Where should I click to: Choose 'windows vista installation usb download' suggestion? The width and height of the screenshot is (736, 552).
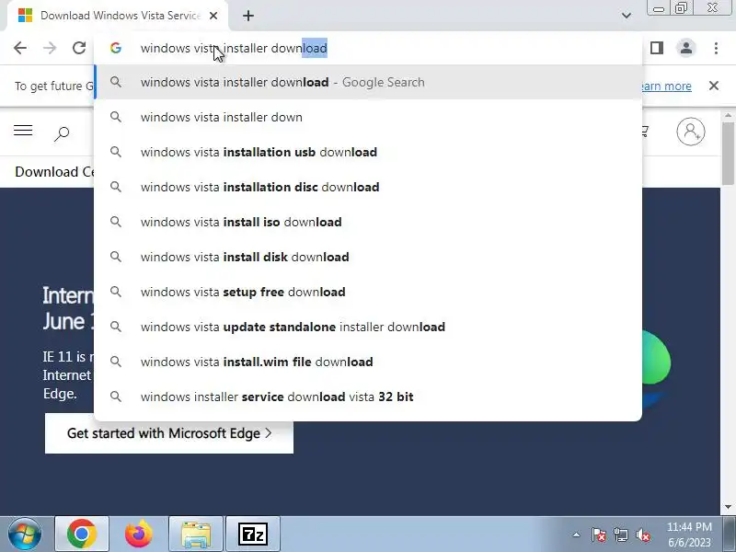[x=368, y=152]
